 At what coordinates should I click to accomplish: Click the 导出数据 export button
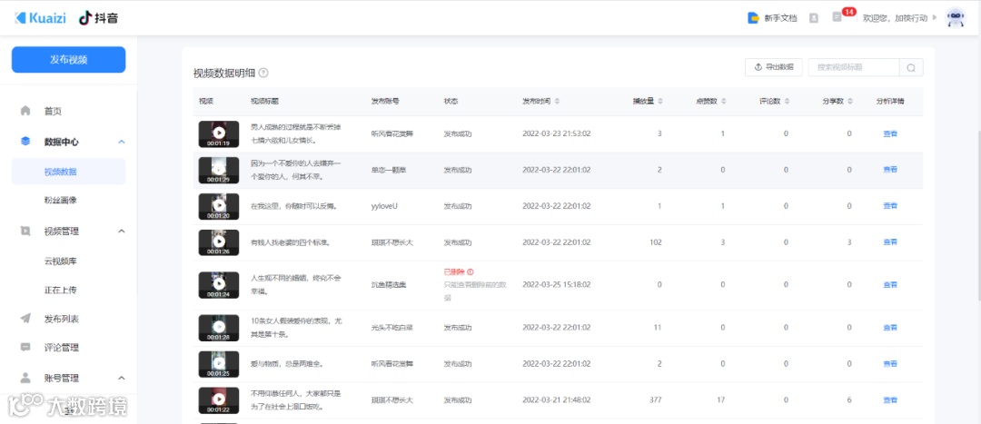(773, 67)
